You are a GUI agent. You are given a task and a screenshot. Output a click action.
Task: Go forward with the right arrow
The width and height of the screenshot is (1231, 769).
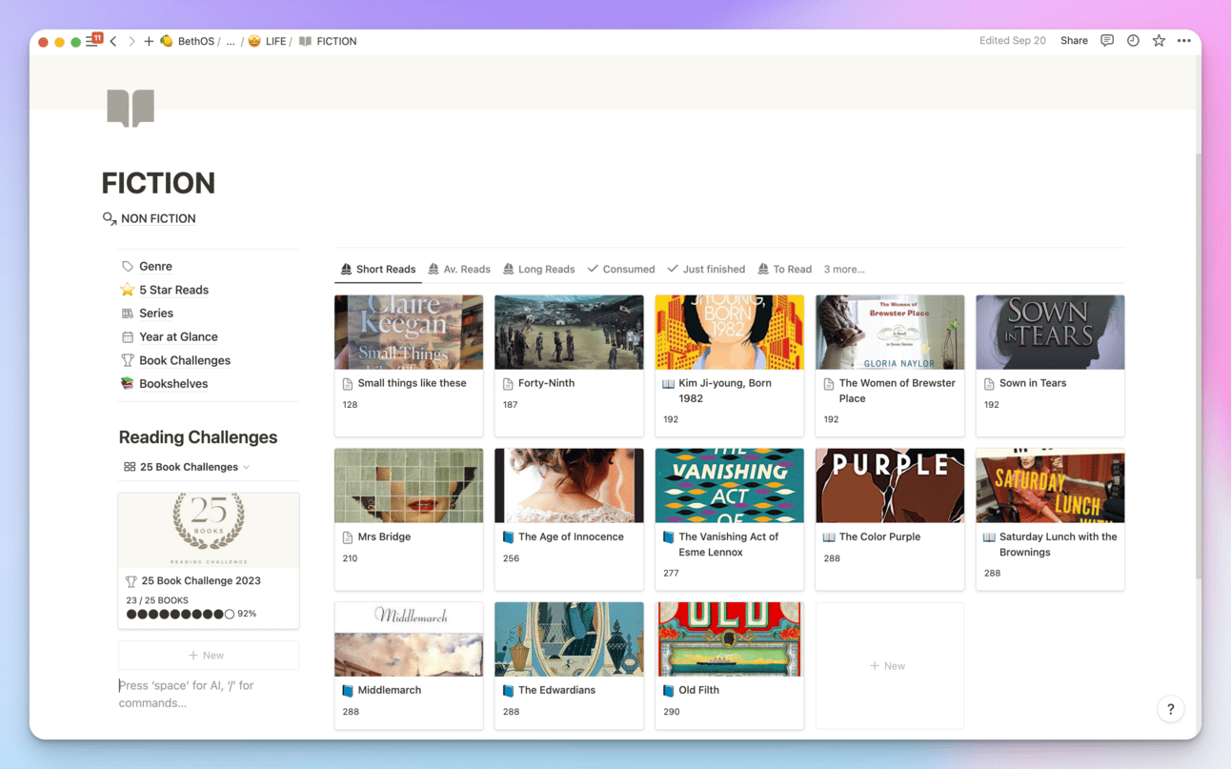click(131, 41)
